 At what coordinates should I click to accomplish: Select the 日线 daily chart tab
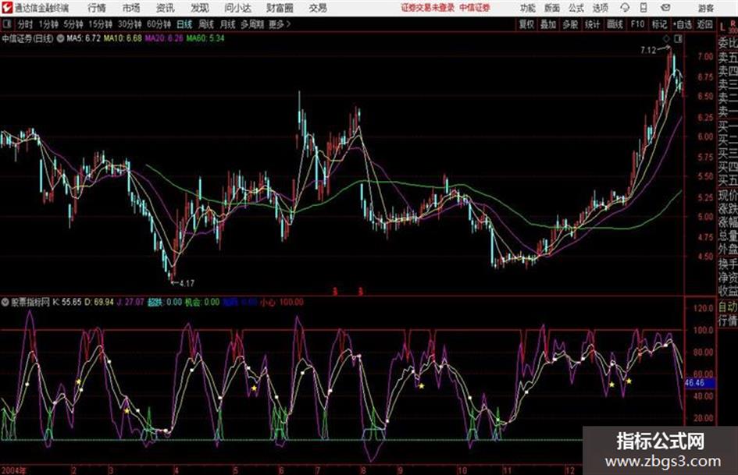(x=184, y=24)
